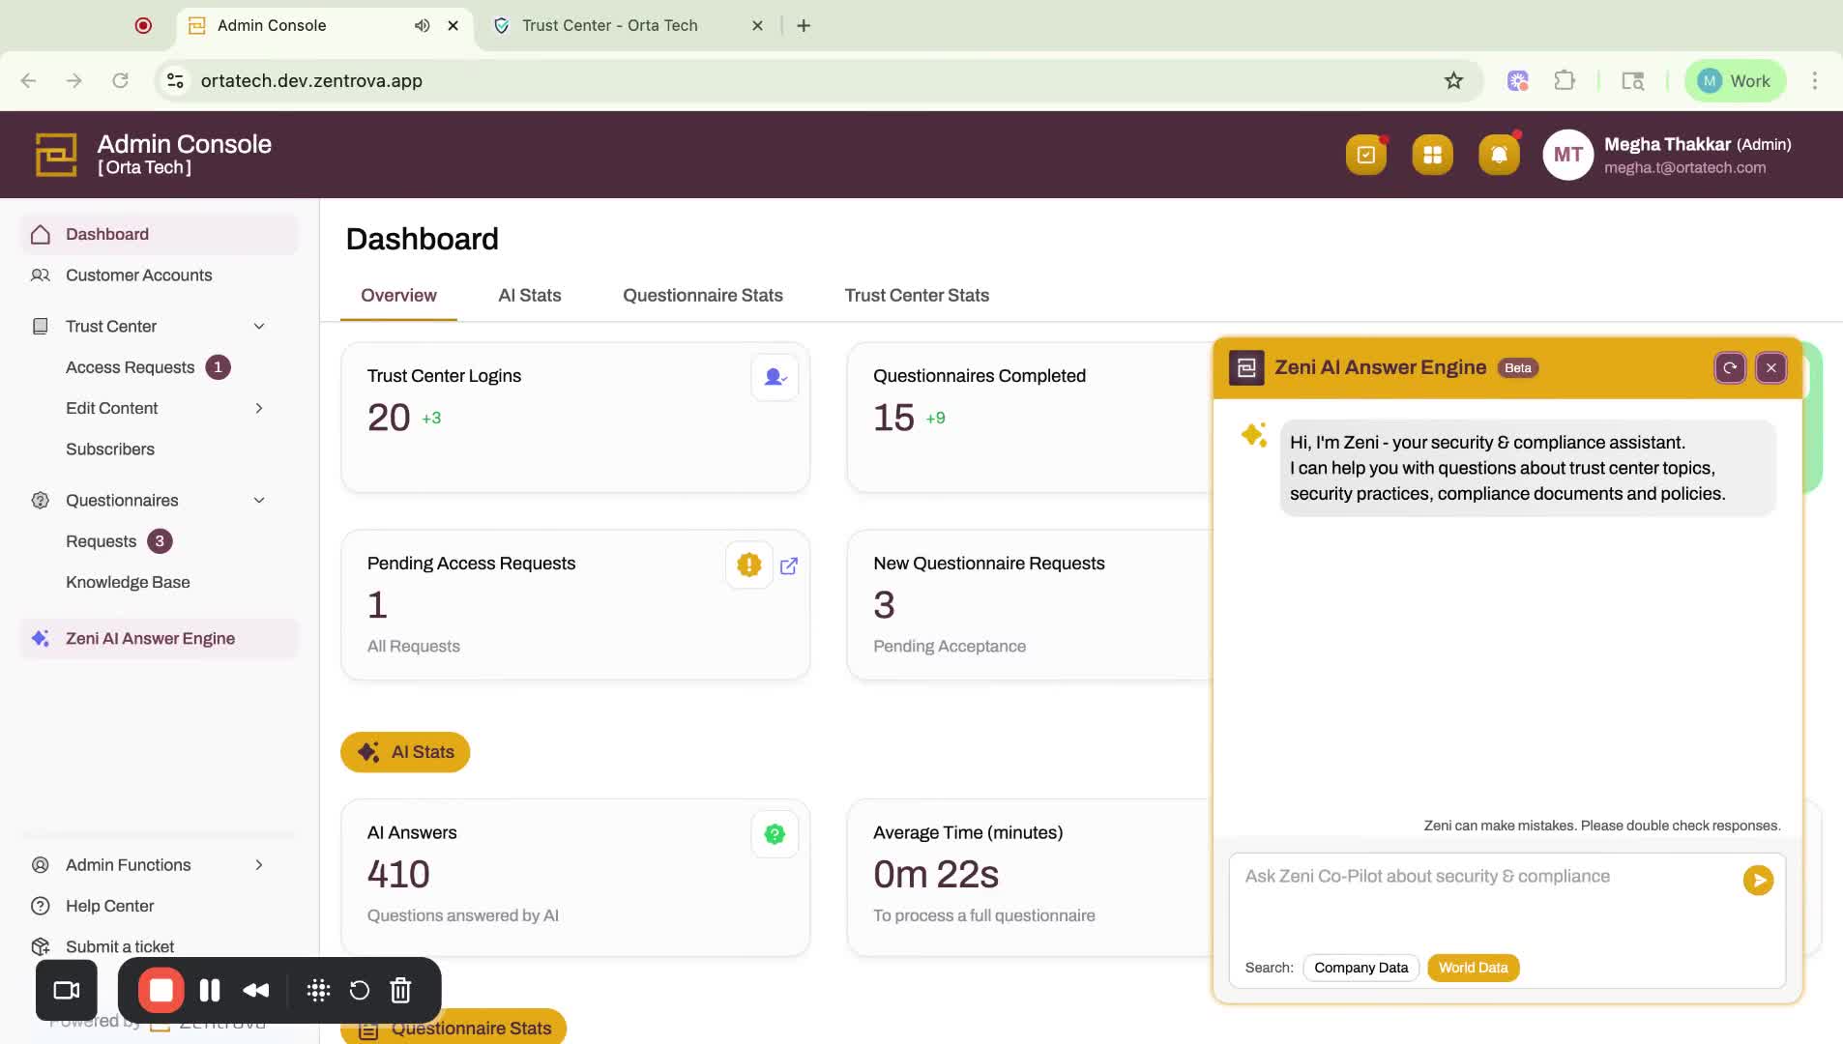
Task: Close the Zeni AI Answer Engine panel
Action: (1770, 367)
